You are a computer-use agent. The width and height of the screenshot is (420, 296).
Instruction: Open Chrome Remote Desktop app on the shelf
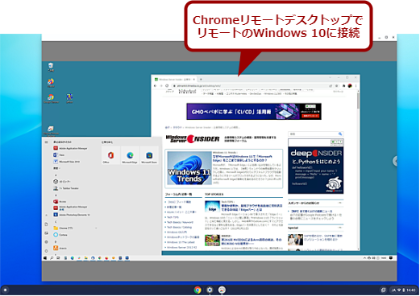(x=222, y=290)
